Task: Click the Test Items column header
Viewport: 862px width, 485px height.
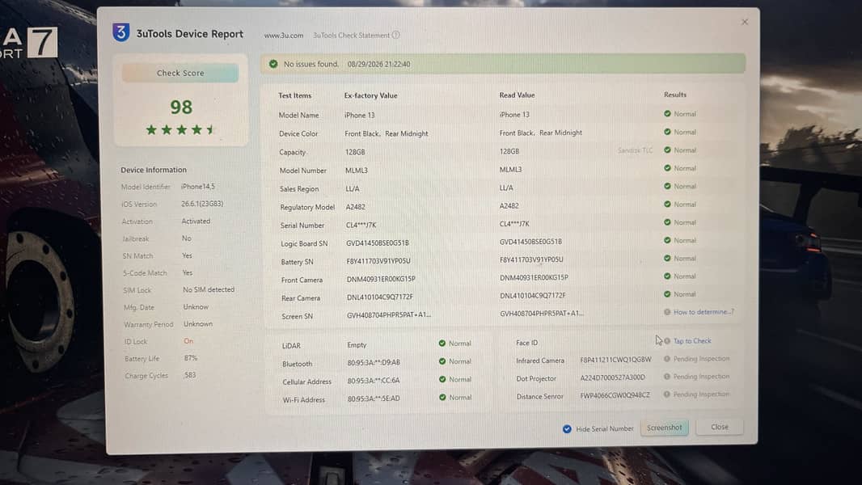Action: pos(294,95)
